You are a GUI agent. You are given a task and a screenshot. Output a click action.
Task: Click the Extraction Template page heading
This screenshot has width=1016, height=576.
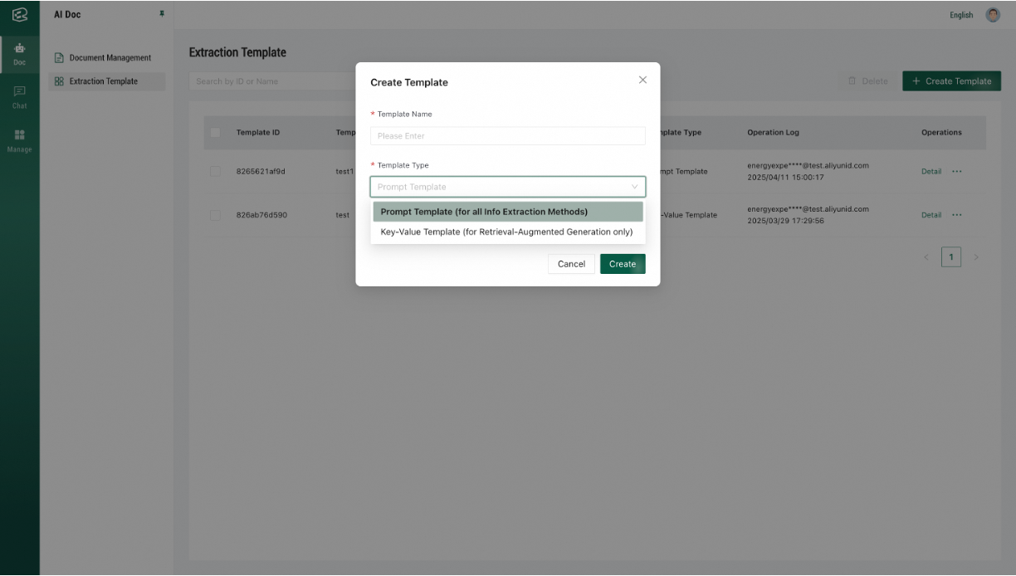point(237,52)
